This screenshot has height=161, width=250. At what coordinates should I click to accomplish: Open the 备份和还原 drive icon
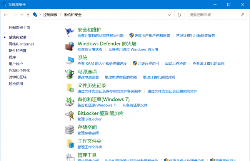click(70, 102)
